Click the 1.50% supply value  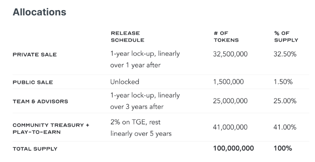coord(283,82)
